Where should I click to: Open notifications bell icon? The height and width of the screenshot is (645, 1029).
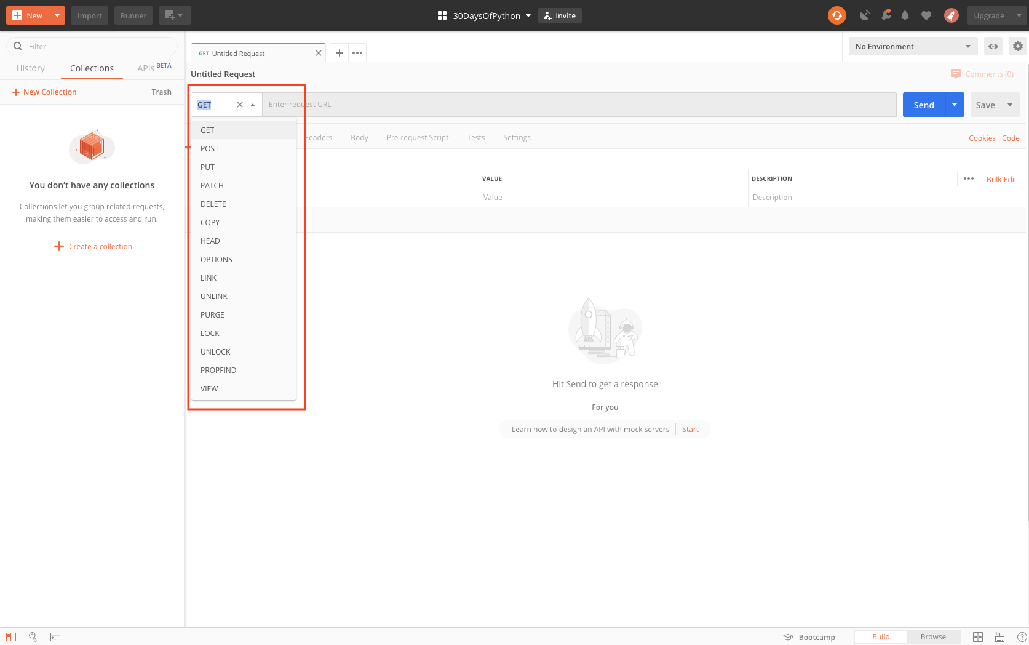pyautogui.click(x=905, y=15)
